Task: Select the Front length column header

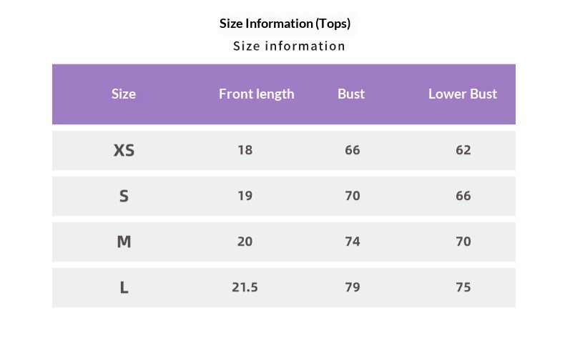Action: [256, 94]
